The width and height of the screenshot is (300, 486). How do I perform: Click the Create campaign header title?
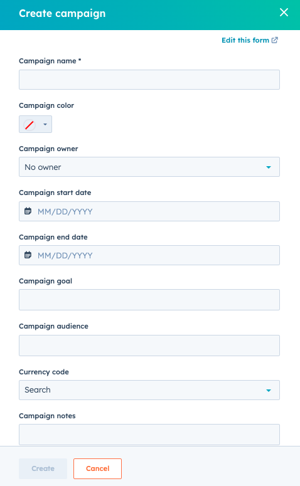point(62,13)
